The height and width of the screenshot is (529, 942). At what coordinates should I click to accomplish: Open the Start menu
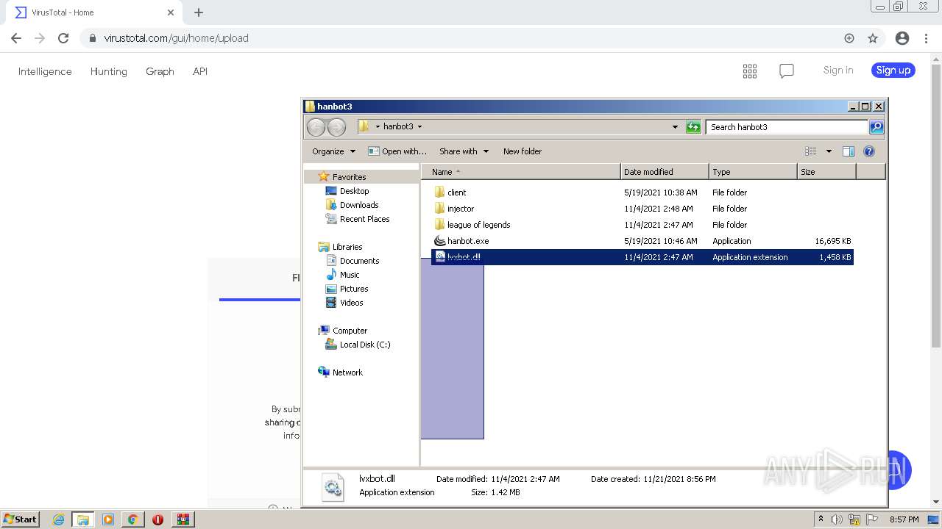tap(21, 519)
